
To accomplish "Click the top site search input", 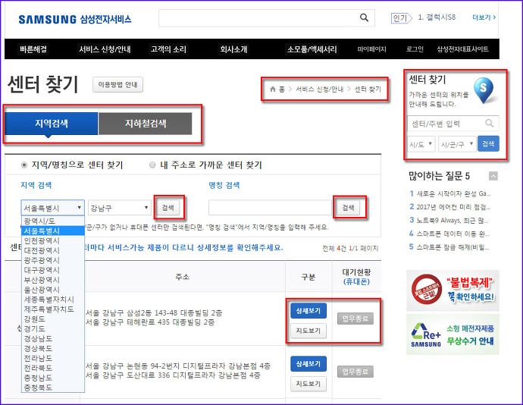I will 258,18.
